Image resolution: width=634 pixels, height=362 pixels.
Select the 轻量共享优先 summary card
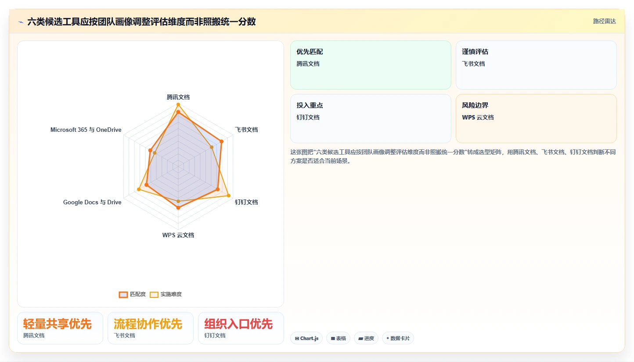point(60,328)
